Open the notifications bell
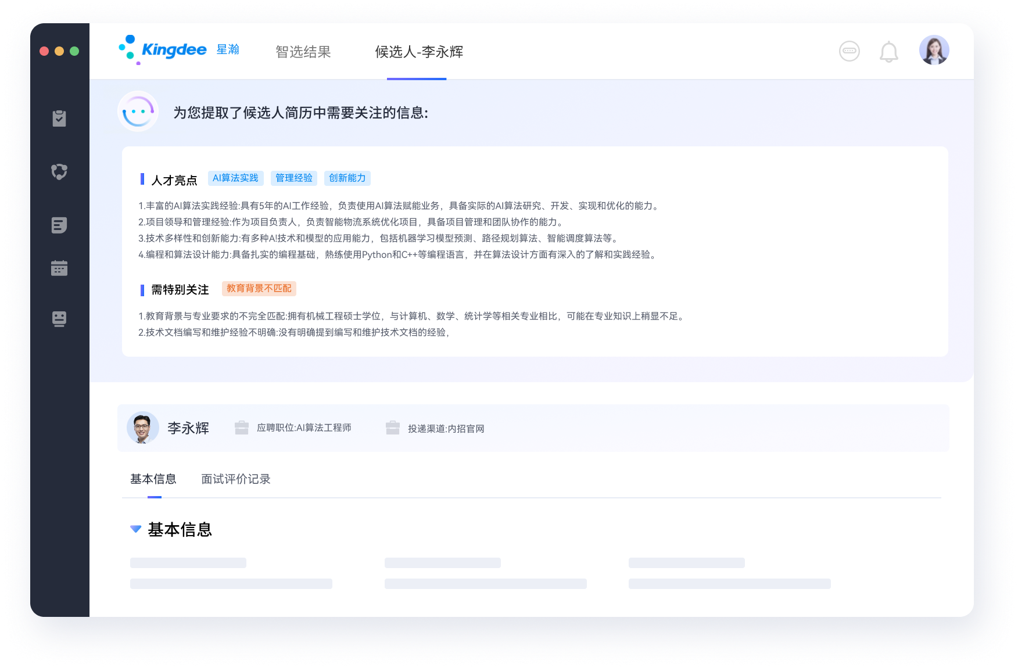The height and width of the screenshot is (668, 1018). point(888,52)
